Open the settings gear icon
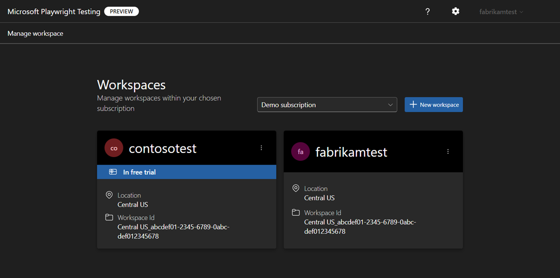The image size is (560, 278). [x=456, y=12]
